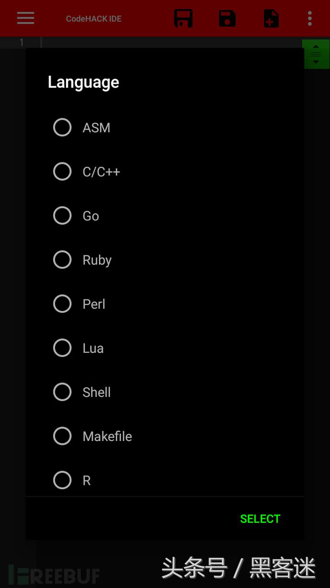The image size is (330, 588).
Task: Select R language radio button
Action: point(62,480)
